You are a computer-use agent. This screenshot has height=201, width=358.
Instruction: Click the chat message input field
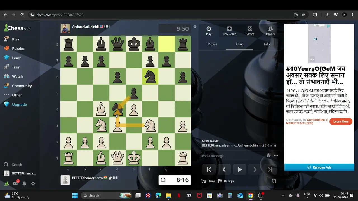coord(232,156)
